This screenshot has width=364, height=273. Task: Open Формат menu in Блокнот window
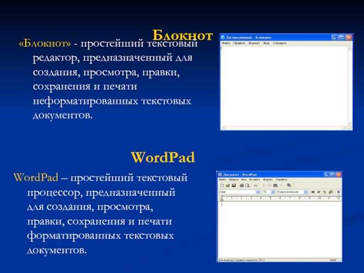(254, 43)
